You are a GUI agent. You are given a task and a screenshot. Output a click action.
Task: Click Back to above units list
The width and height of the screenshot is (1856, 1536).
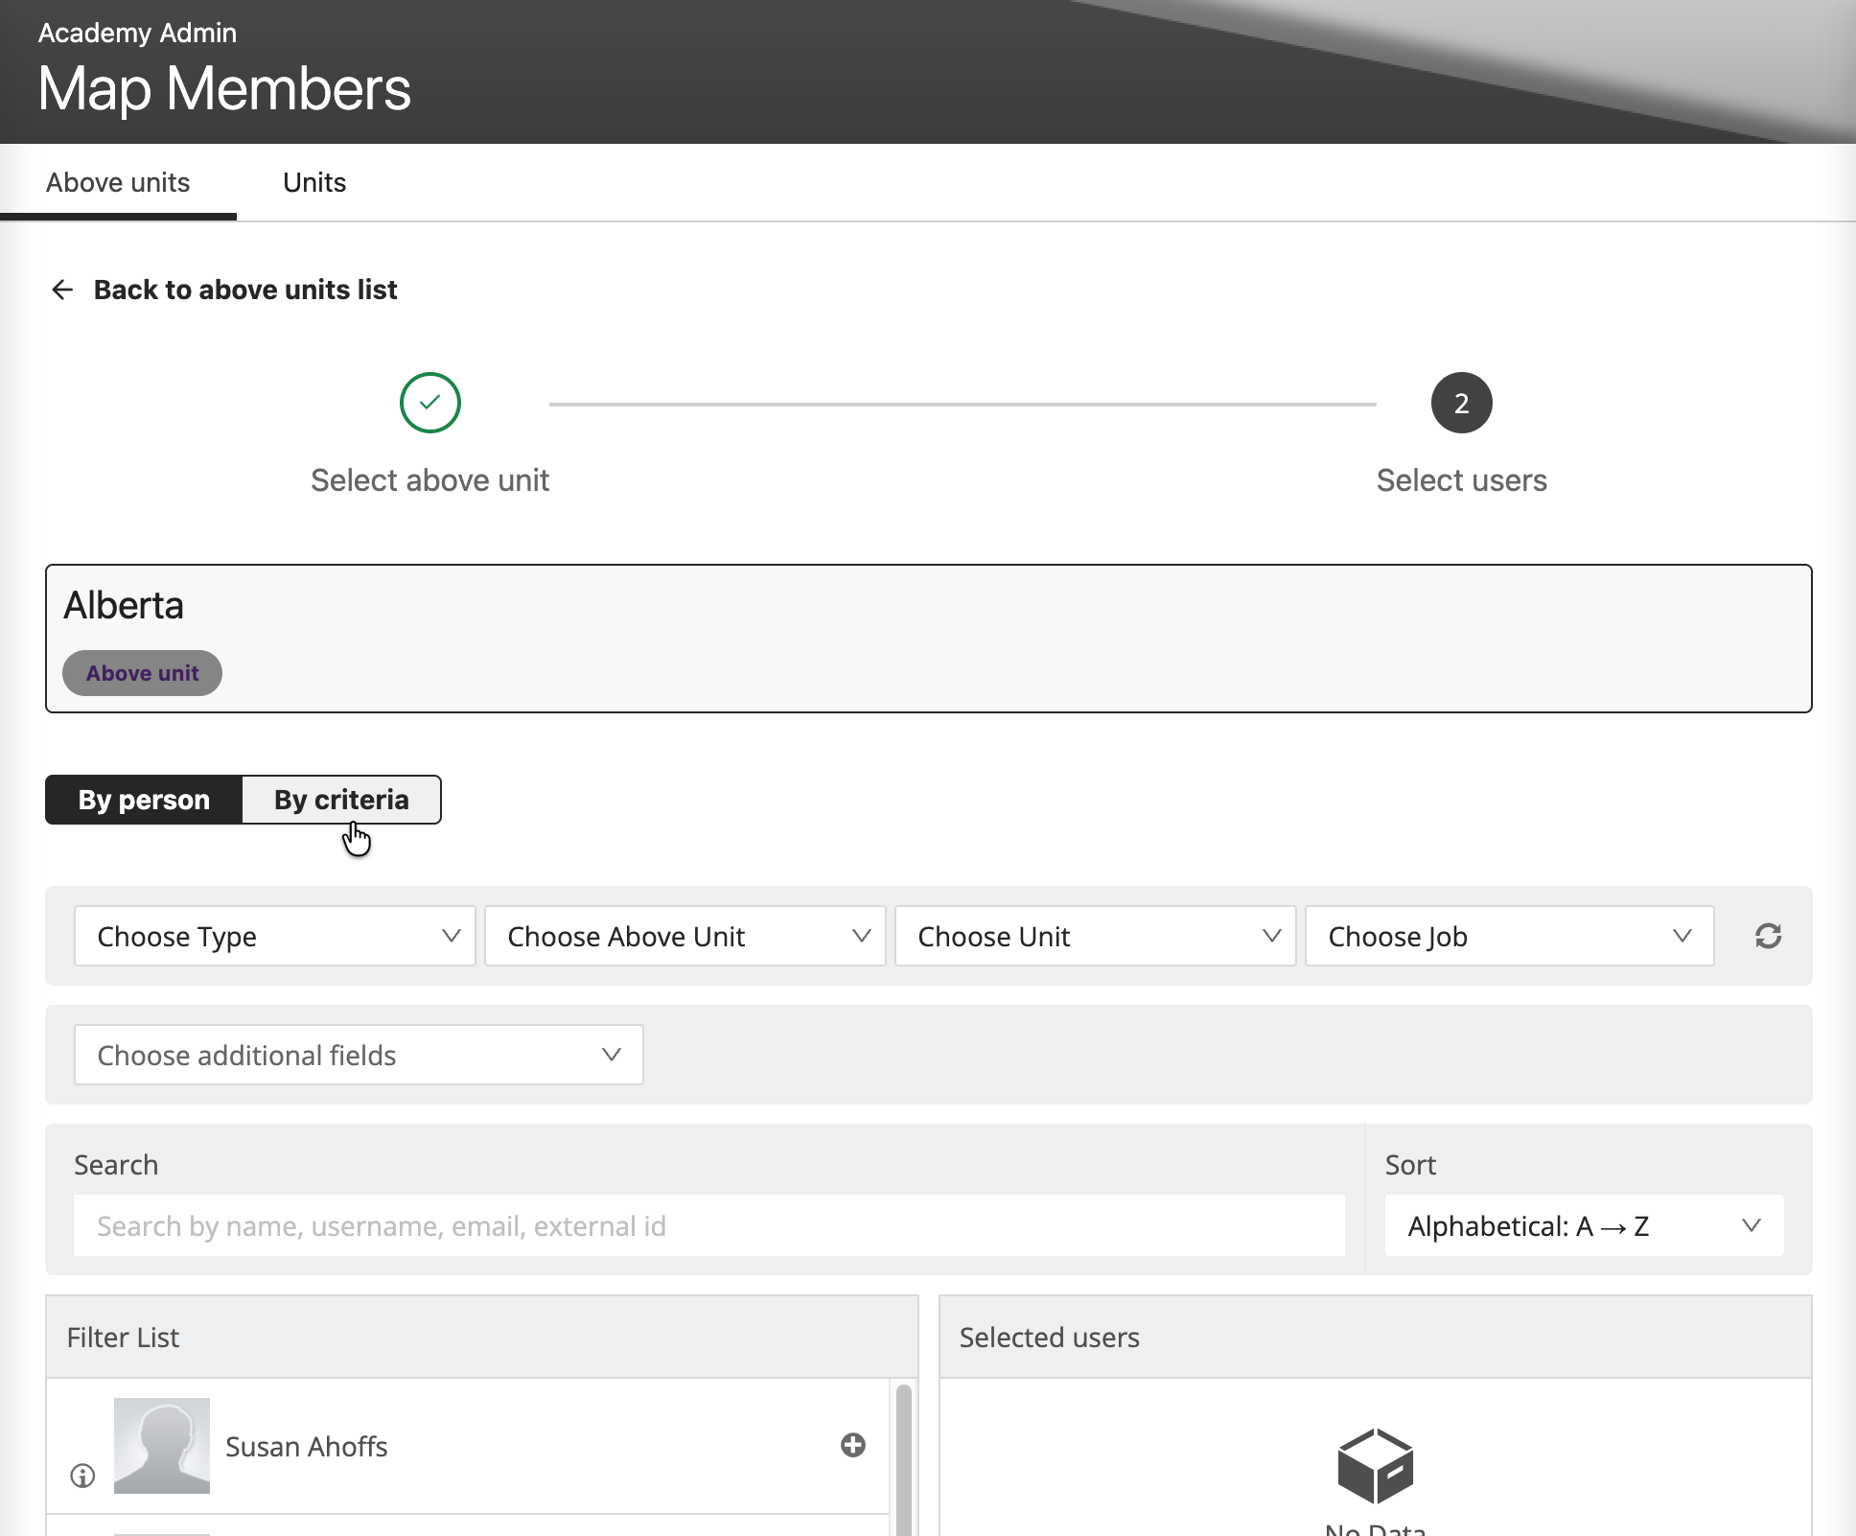(244, 290)
